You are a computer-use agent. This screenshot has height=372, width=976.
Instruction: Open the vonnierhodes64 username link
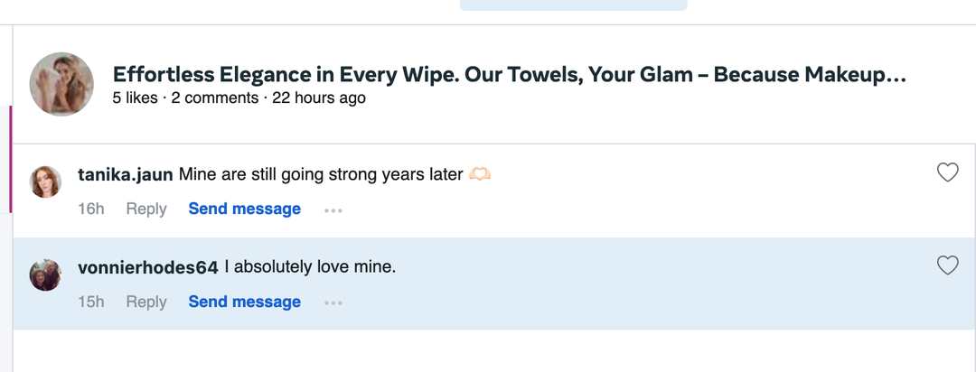pos(148,267)
